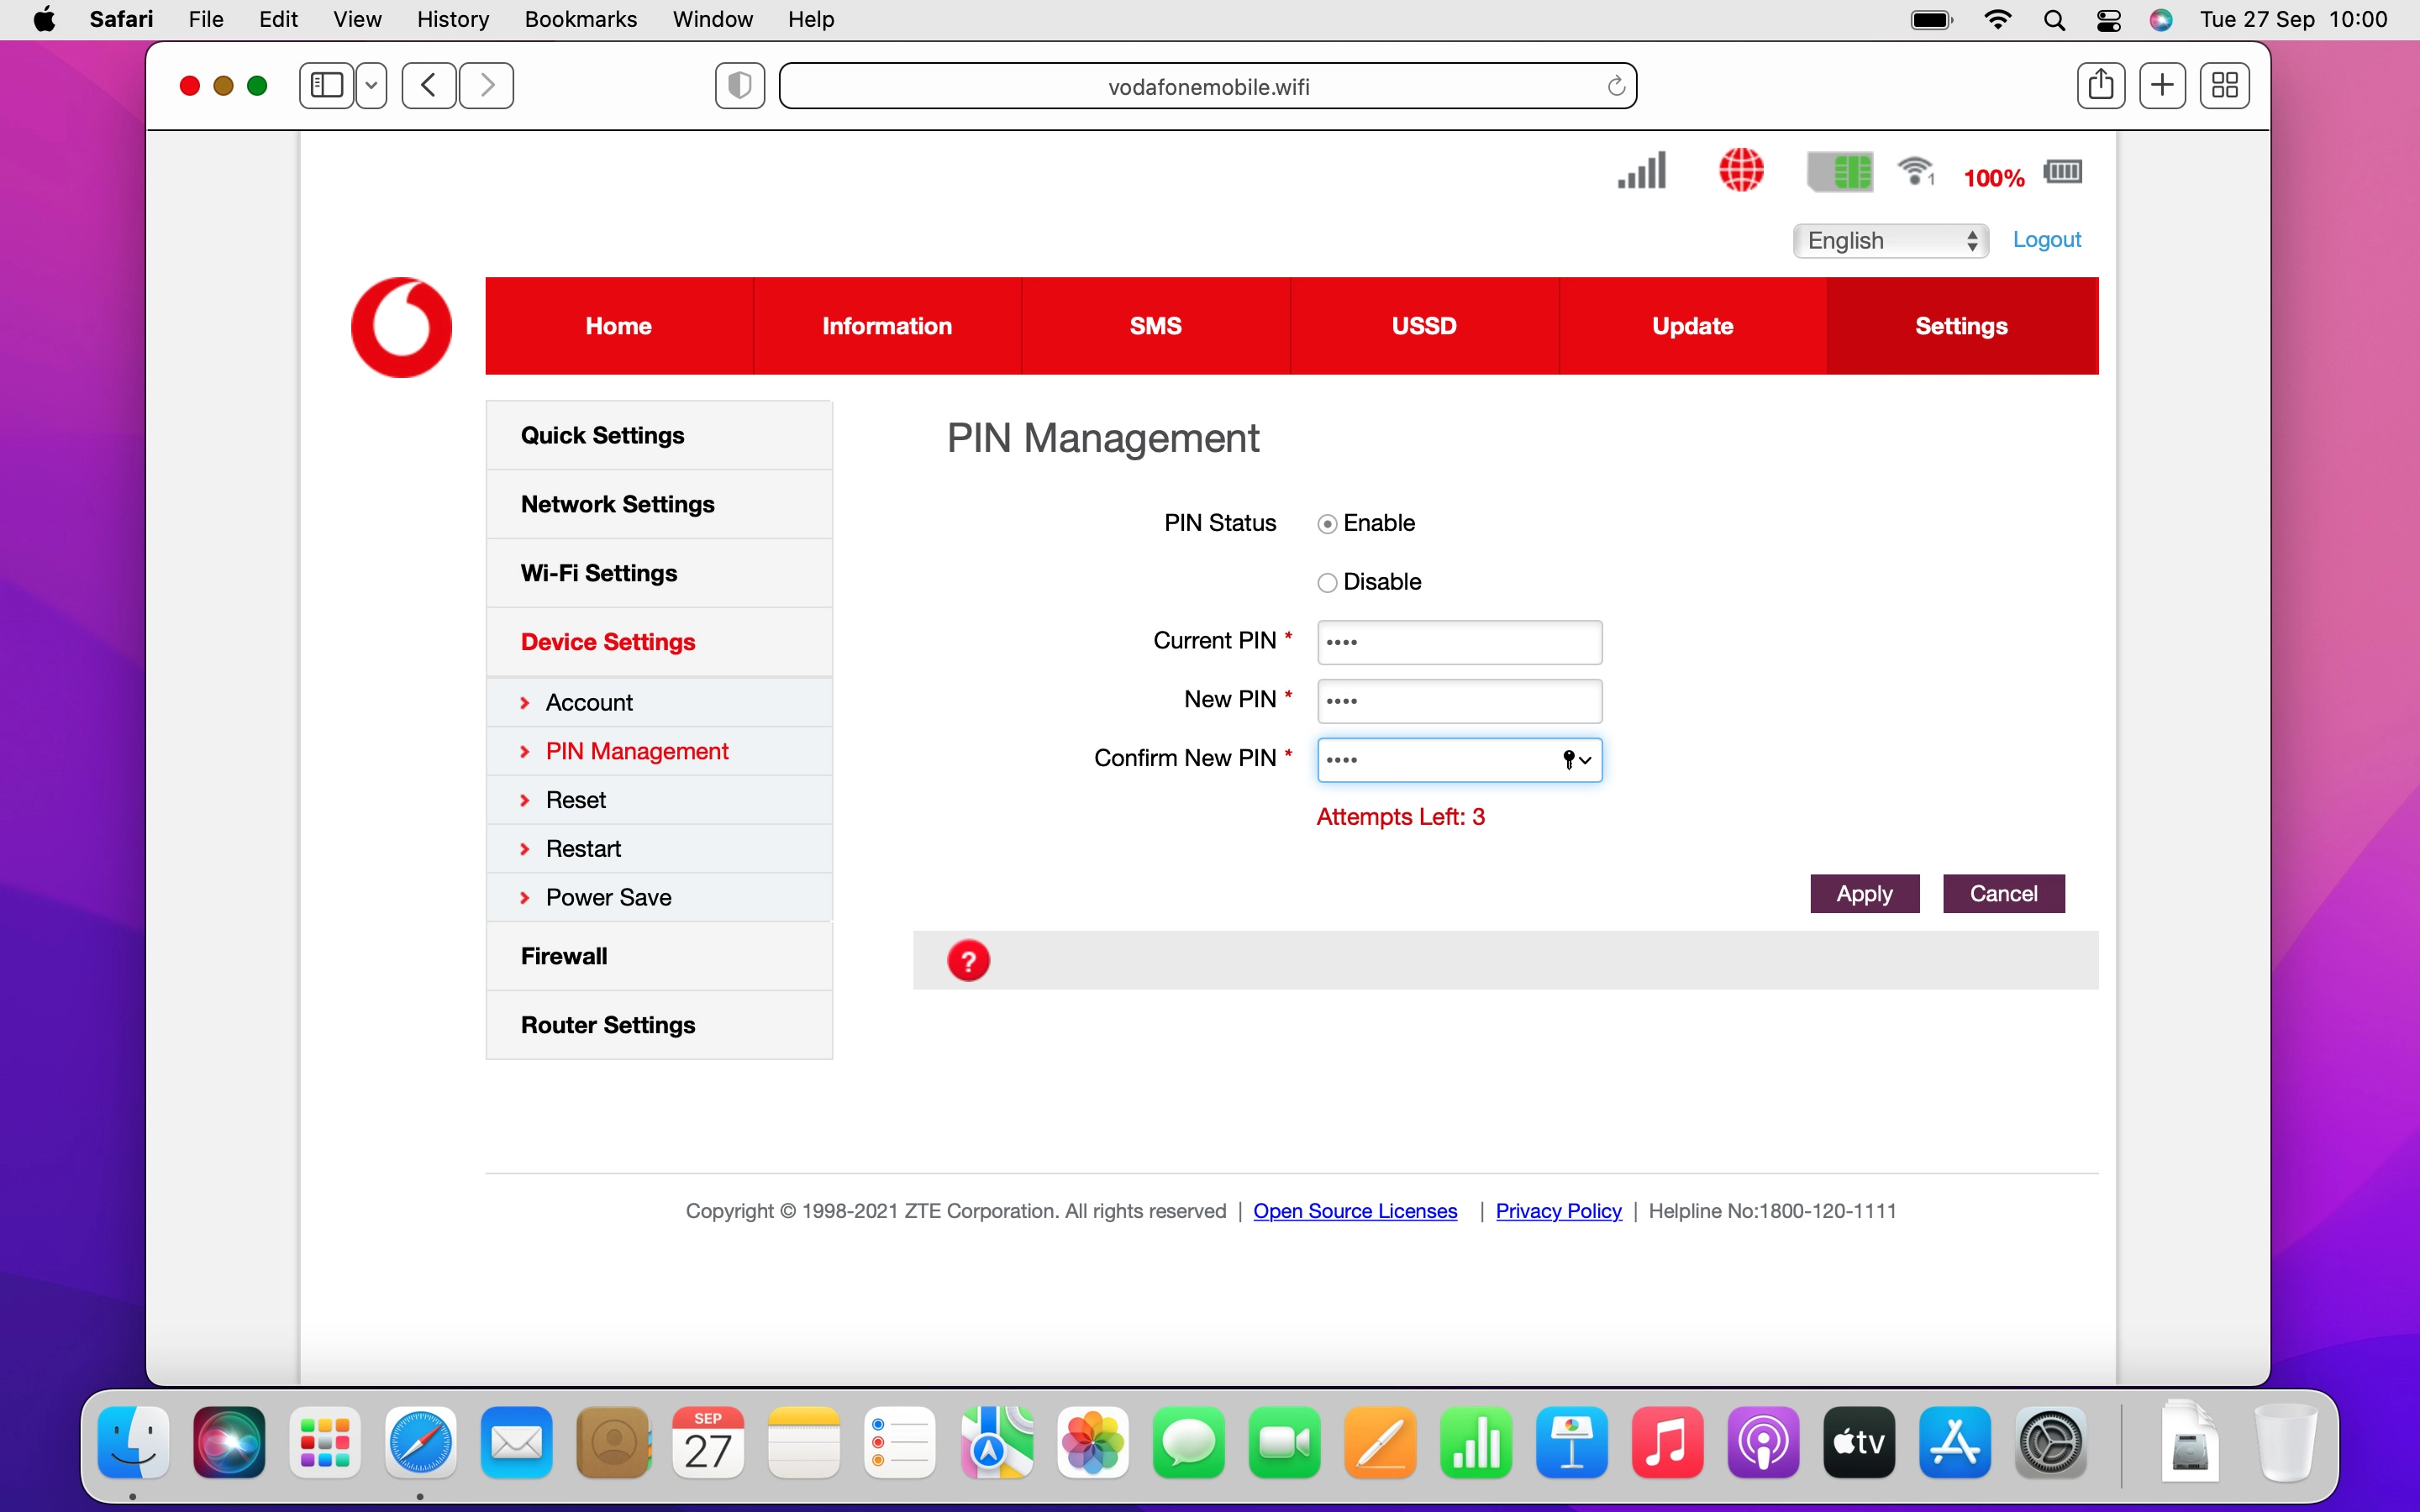The height and width of the screenshot is (1512, 2420).
Task: Select Disable for PIN Status
Action: coord(1327,581)
